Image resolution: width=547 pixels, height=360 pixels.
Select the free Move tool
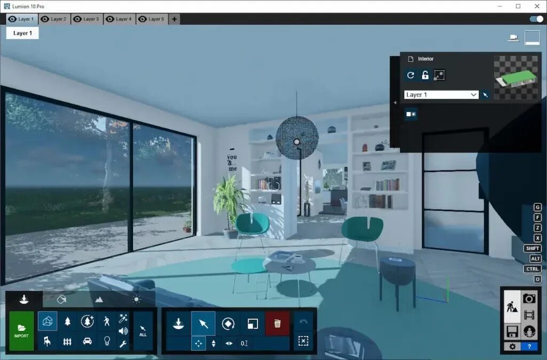pyautogui.click(x=199, y=343)
